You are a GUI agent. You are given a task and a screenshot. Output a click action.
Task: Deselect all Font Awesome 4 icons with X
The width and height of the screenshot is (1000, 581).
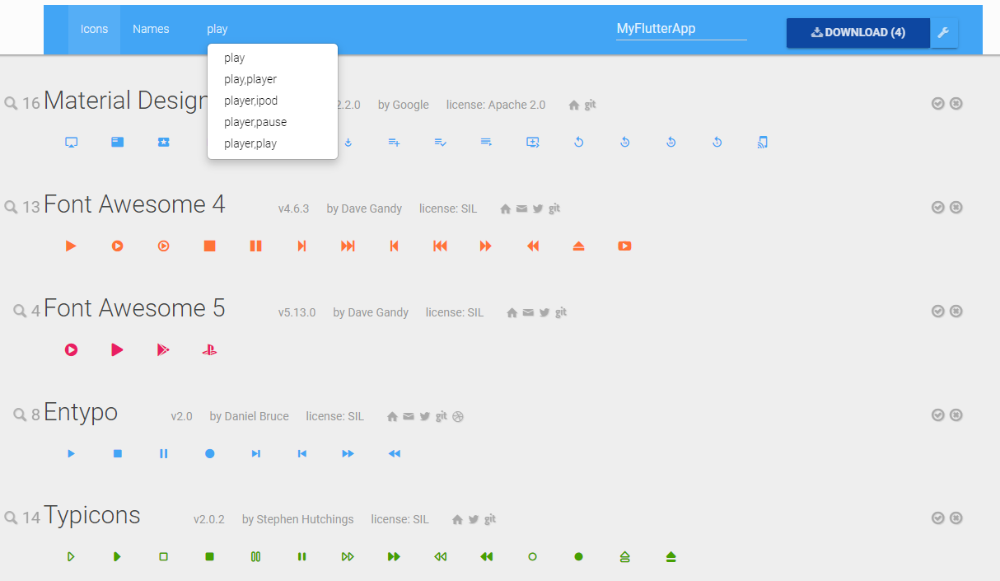pyautogui.click(x=956, y=207)
